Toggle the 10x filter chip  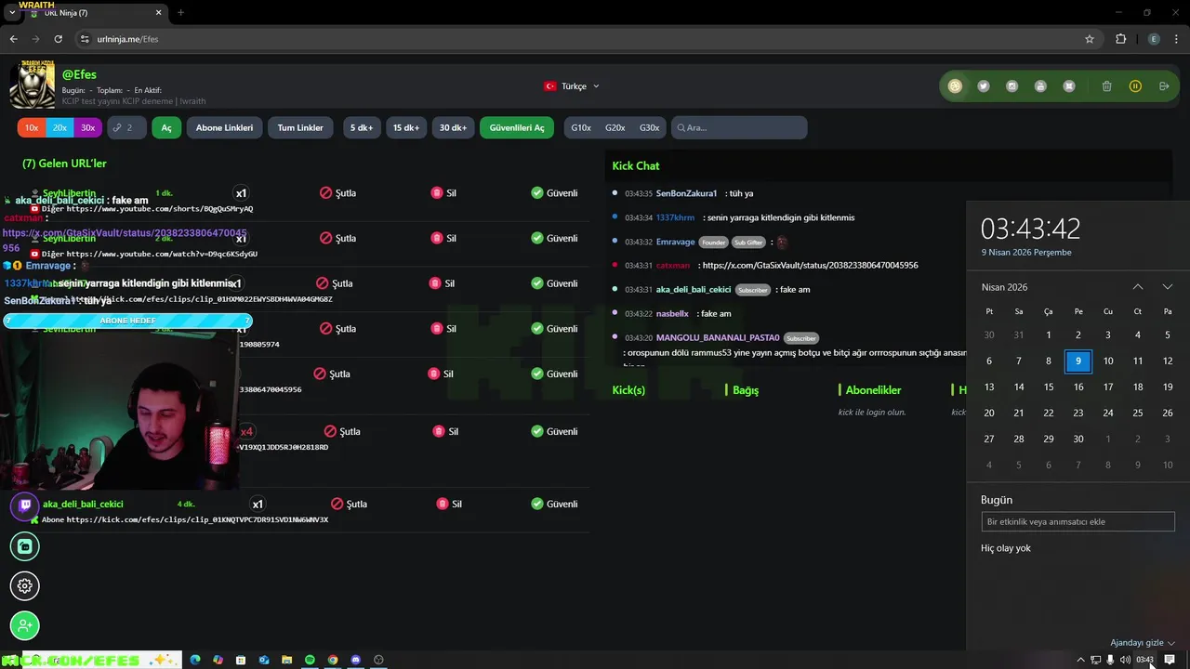[32, 127]
